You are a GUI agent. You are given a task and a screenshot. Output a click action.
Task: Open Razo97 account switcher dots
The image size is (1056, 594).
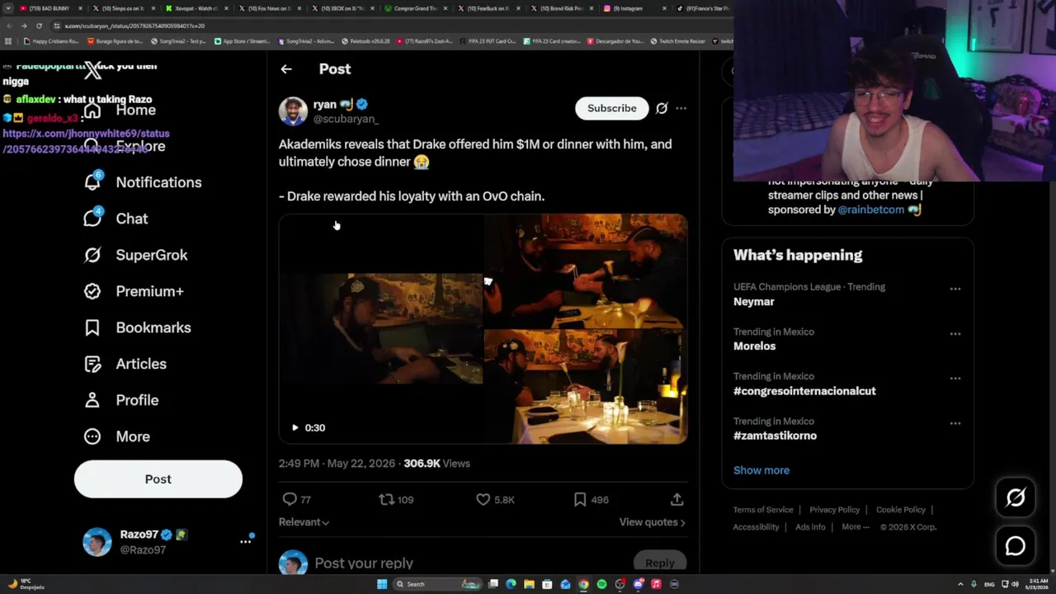[245, 541]
